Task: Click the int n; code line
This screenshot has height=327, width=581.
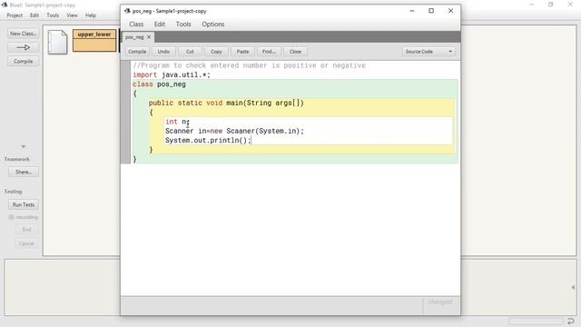Action: coord(178,122)
